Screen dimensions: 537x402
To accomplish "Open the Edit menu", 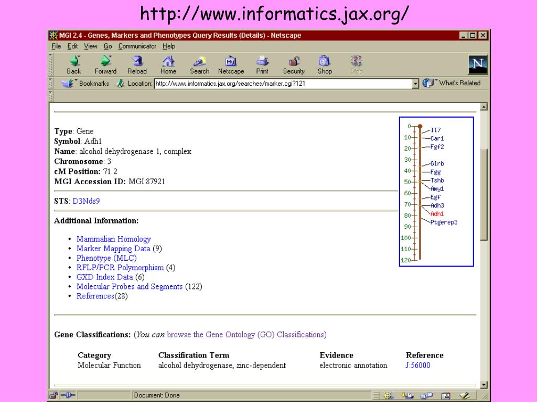I will [72, 46].
